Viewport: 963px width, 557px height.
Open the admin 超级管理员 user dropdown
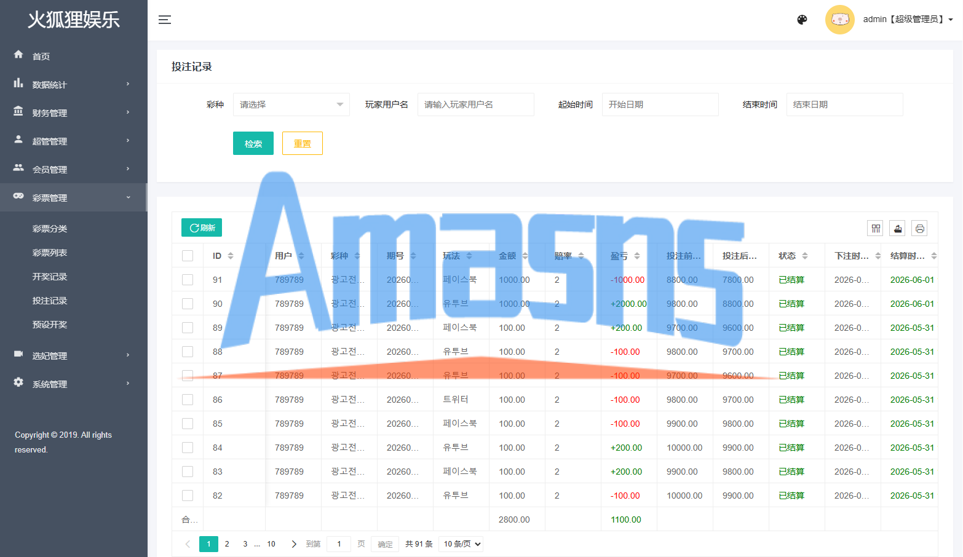click(x=908, y=20)
